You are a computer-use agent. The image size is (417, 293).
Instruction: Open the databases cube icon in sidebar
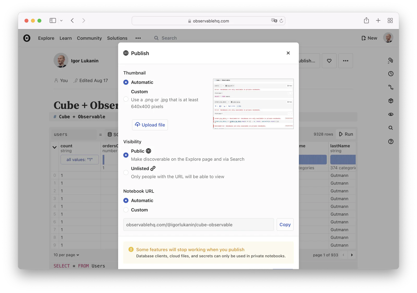[391, 101]
